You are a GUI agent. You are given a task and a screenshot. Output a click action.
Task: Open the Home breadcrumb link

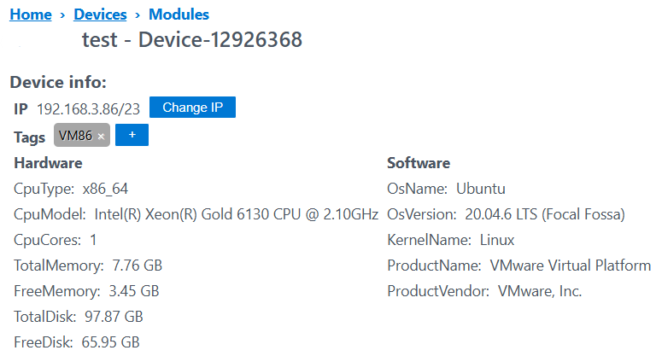pos(31,15)
